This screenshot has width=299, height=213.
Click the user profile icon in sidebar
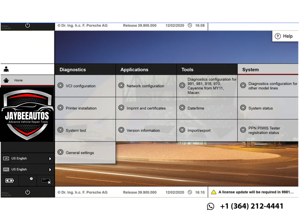point(6,69)
